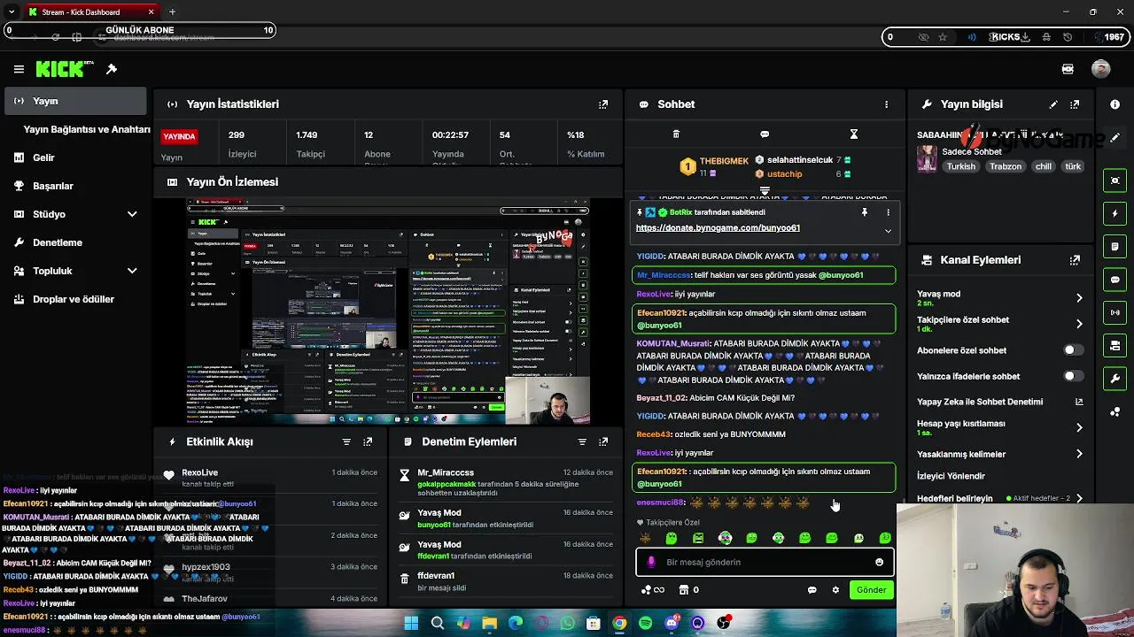The image size is (1134, 637).
Task: Open Takipçilere özel sohbet options arrow
Action: tap(1079, 324)
